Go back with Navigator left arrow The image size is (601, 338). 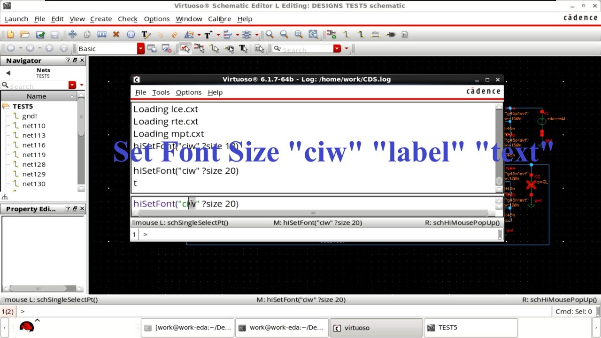tap(8, 73)
